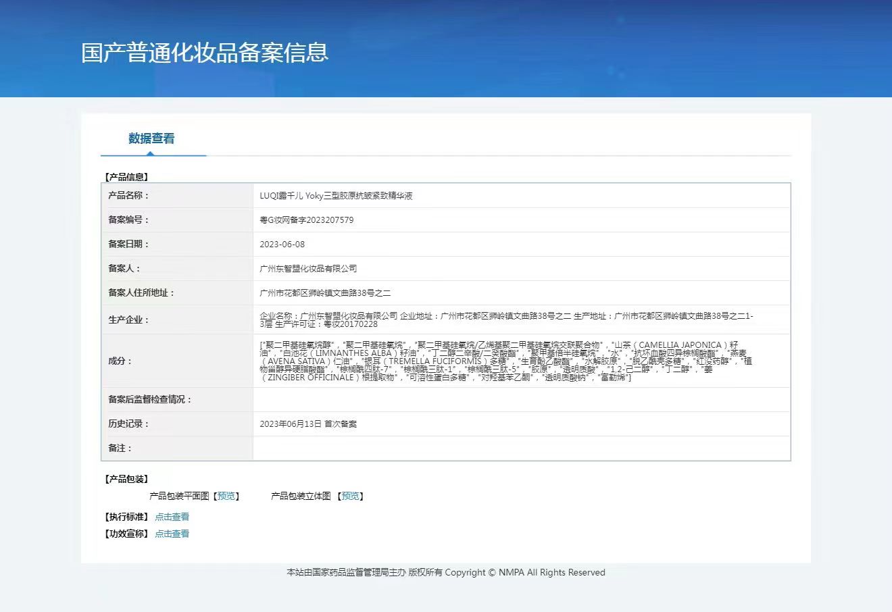
Task: Click the empty 备案后监督检查情况 value cell
Action: 520,400
